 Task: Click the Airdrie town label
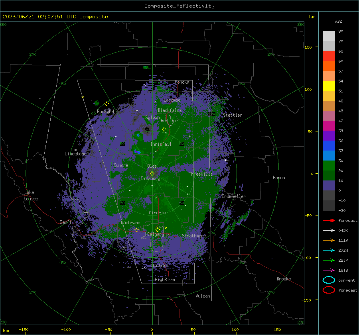click(157, 213)
